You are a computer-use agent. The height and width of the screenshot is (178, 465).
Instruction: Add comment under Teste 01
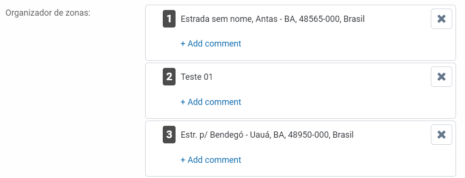point(211,102)
